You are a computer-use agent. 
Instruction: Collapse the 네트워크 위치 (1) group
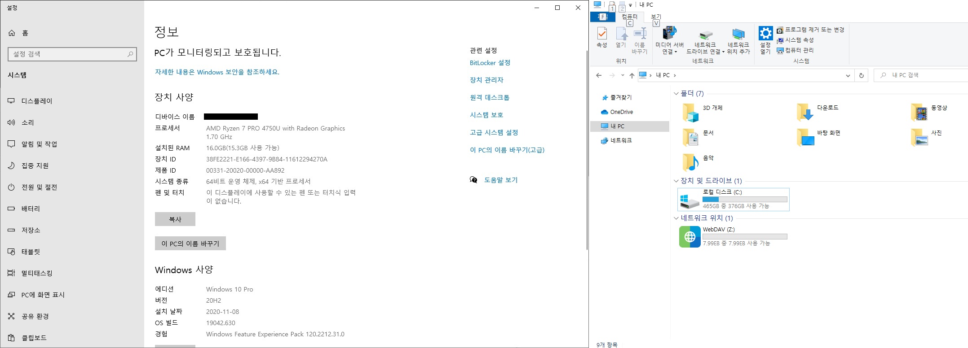[676, 218]
